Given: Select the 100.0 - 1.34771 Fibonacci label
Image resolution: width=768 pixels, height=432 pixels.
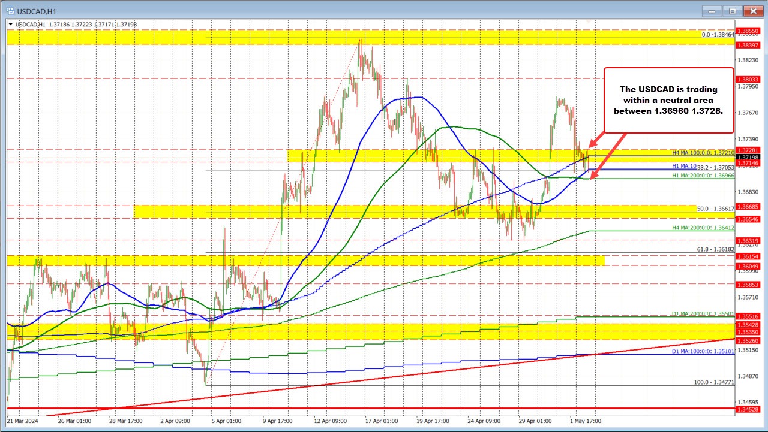Looking at the screenshot, I should point(714,382).
